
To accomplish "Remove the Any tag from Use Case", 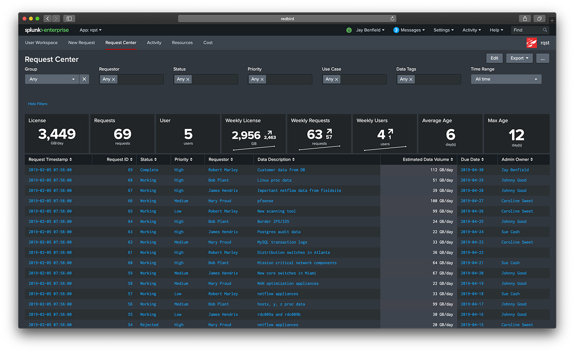I will 337,79.
